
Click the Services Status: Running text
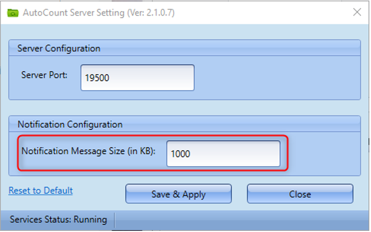(x=59, y=220)
